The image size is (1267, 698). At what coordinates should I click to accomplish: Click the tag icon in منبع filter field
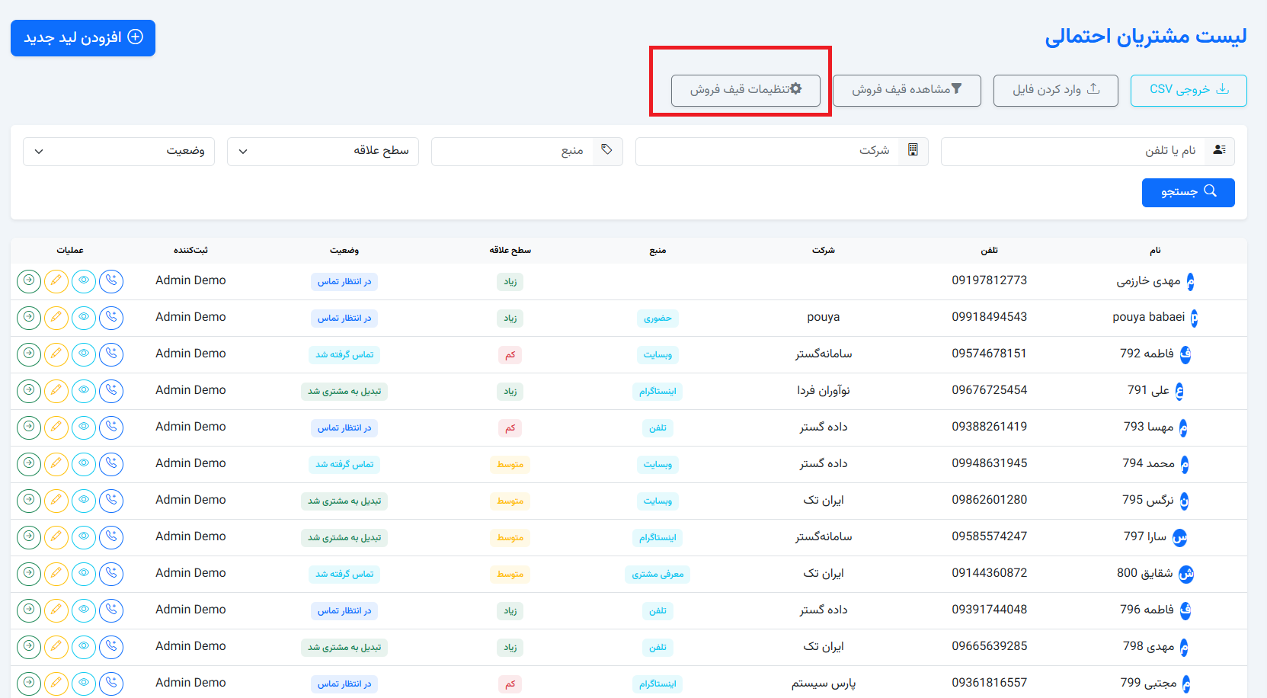click(607, 151)
